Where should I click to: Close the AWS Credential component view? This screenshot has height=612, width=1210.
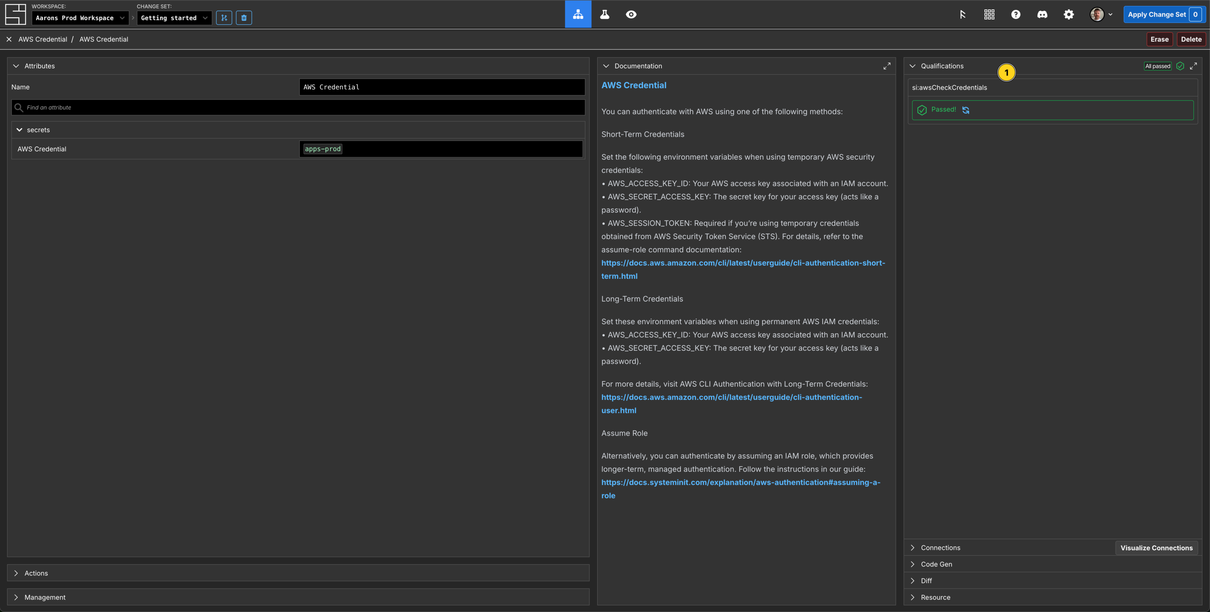[9, 39]
